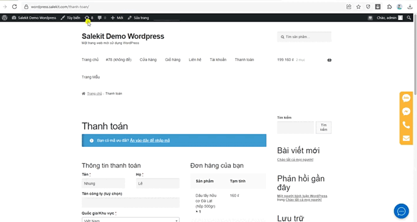This screenshot has width=417, height=222.
Task: Click the Họ last name field
Action: click(x=158, y=183)
